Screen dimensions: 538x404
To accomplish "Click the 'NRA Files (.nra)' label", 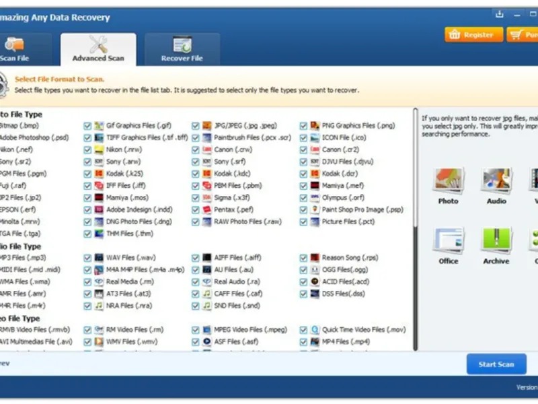I will pos(129,306).
